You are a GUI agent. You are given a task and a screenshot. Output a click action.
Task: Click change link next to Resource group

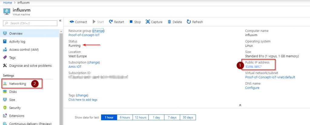[x=98, y=31]
